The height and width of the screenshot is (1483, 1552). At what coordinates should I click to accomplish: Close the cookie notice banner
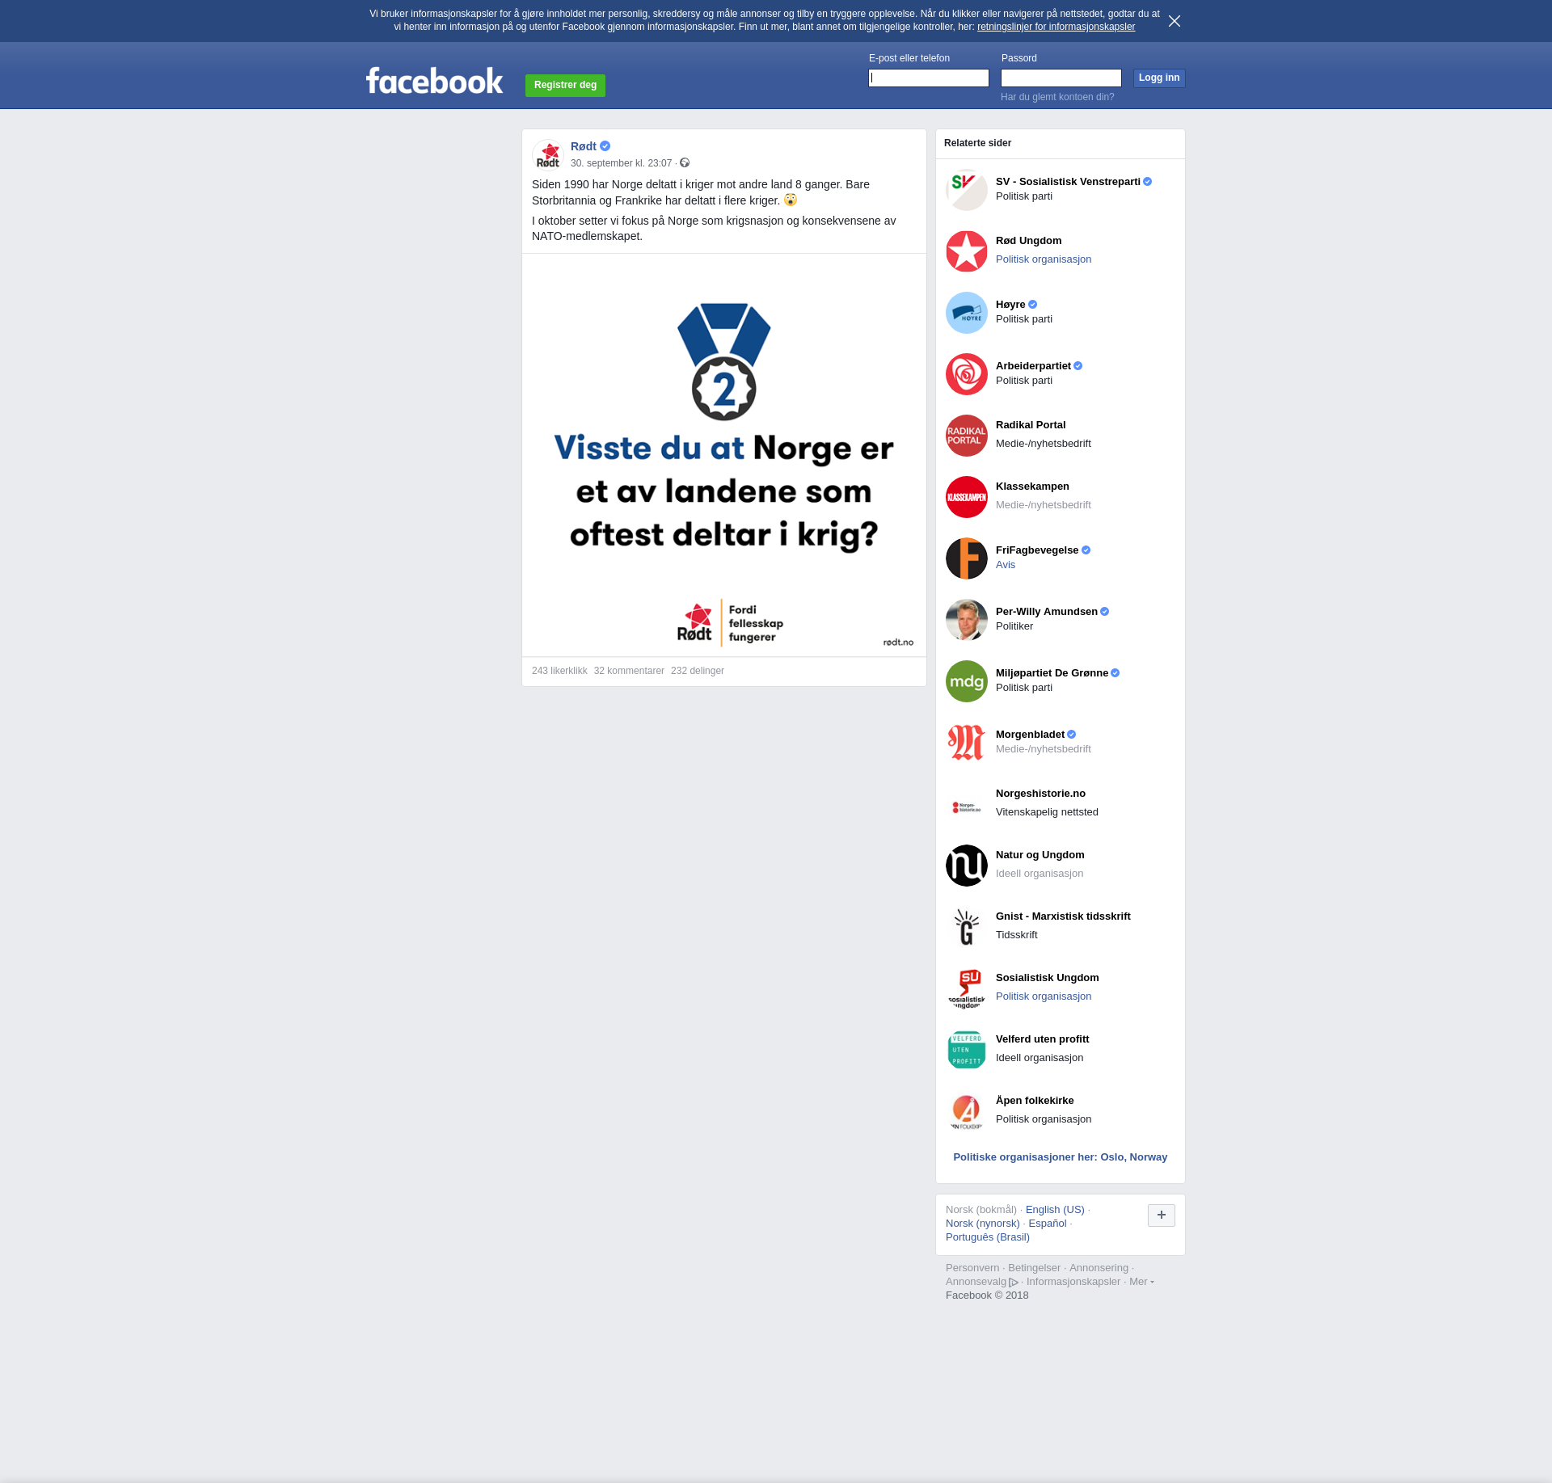(1175, 21)
